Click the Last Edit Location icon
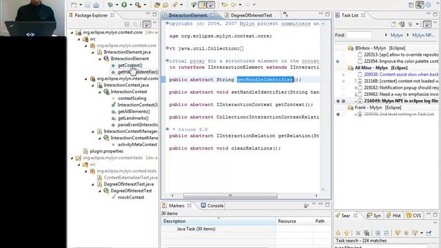 pos(225,5)
